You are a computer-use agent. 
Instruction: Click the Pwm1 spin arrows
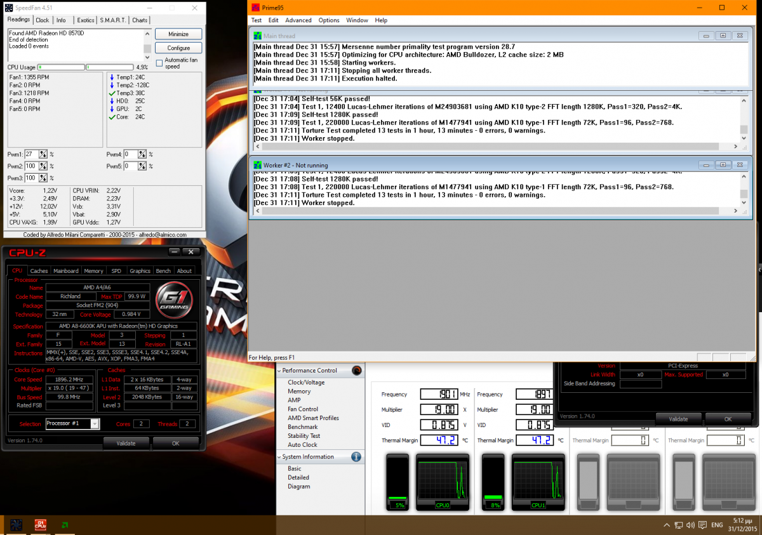click(x=43, y=154)
